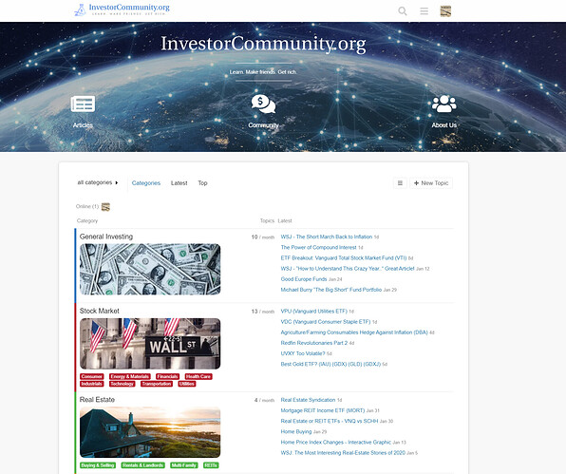The height and width of the screenshot is (474, 566).
Task: Click the New Topic button
Action: click(431, 183)
